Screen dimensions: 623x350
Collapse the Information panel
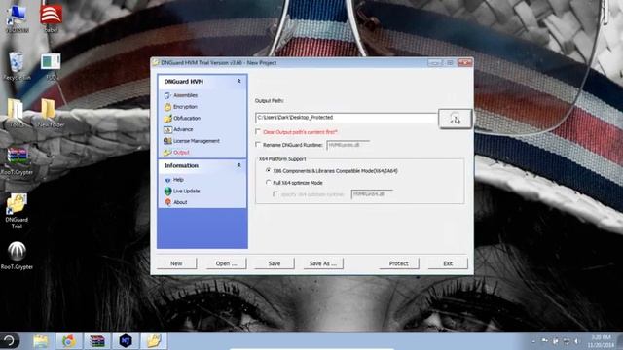238,165
